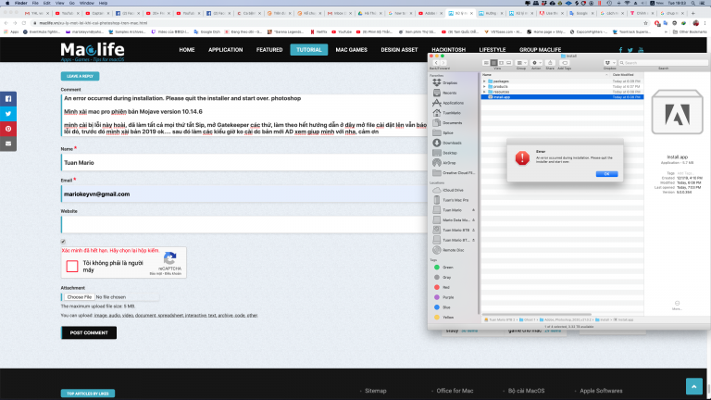Click the Finder Share toolbar button
The image size is (711, 400).
point(550,63)
